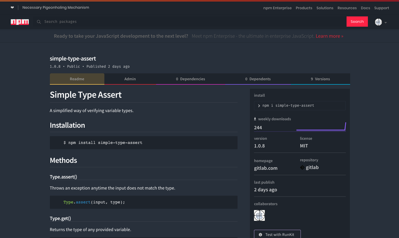Image resolution: width=399 pixels, height=238 pixels.
Task: Open the gitlab repository link
Action: point(312,167)
